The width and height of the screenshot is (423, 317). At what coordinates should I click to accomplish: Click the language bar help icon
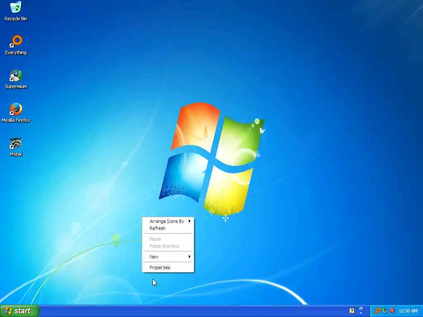[352, 311]
